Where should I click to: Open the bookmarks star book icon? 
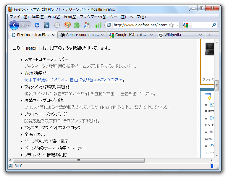click(x=47, y=25)
